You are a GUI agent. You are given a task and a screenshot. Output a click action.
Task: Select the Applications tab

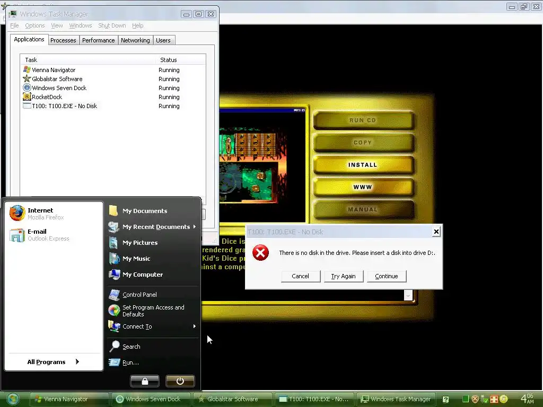[x=29, y=39]
